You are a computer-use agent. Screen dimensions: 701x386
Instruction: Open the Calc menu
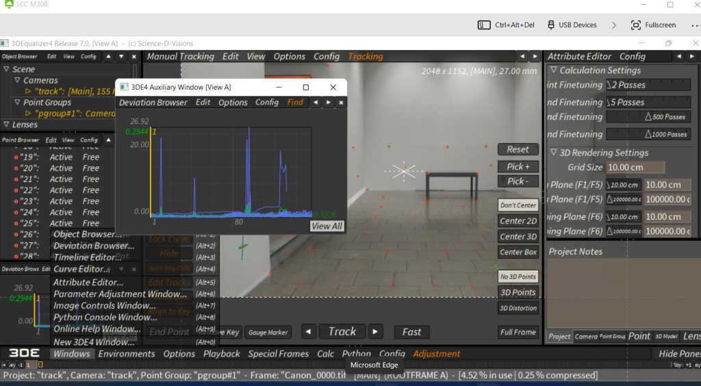click(x=325, y=353)
